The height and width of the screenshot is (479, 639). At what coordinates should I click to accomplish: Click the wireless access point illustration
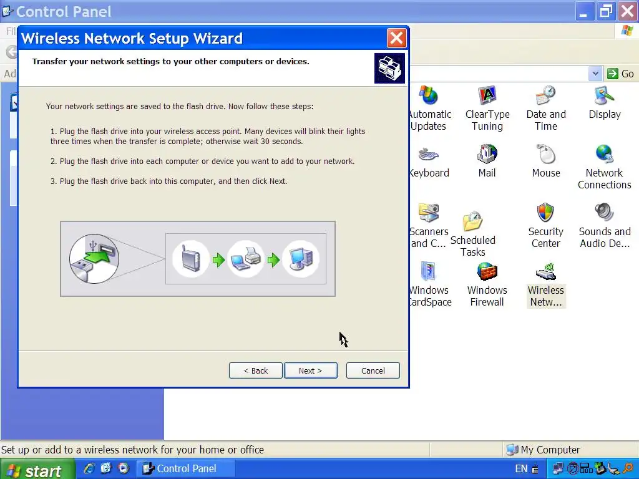pyautogui.click(x=190, y=259)
